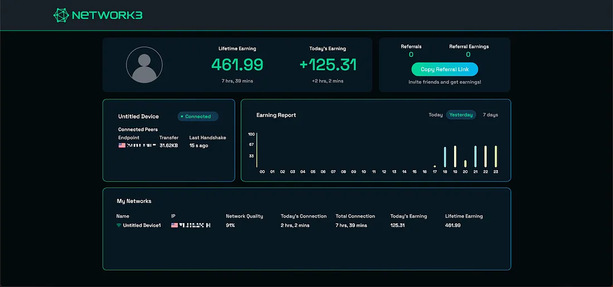Viewport: 613px width, 287px height.
Task: Click Today's Earning value +125.31
Action: (328, 65)
